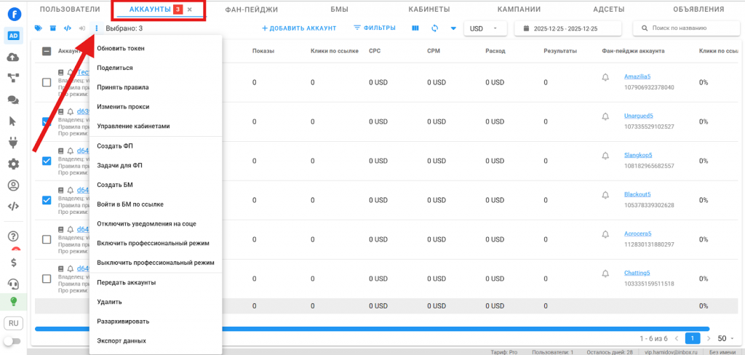Viewport: 745px width, 355px height.
Task: Click the archive box icon in the toolbar
Action: (52, 28)
